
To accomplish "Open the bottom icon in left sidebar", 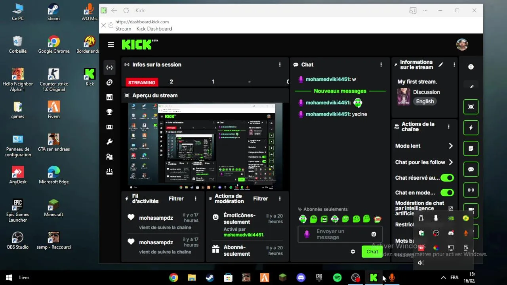I will click(110, 172).
